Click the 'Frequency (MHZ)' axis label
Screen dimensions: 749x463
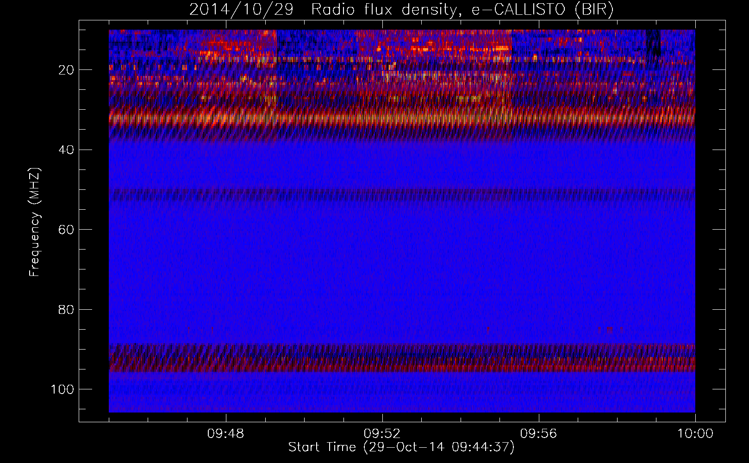(x=35, y=222)
